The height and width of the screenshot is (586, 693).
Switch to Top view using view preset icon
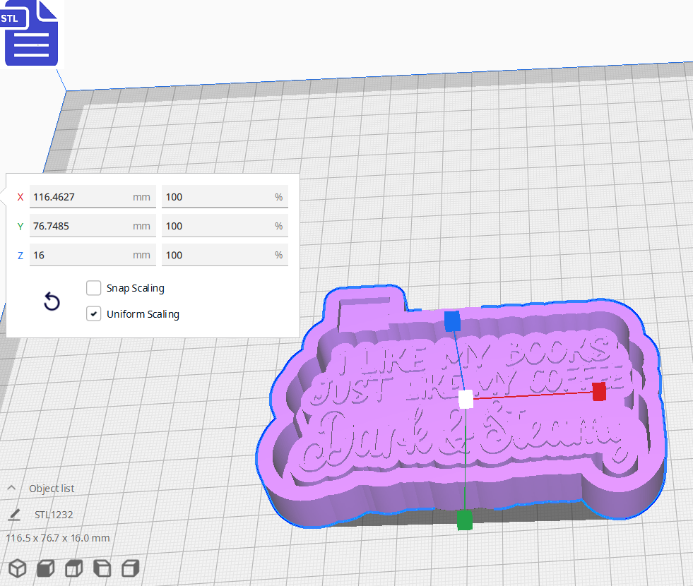[73, 568]
